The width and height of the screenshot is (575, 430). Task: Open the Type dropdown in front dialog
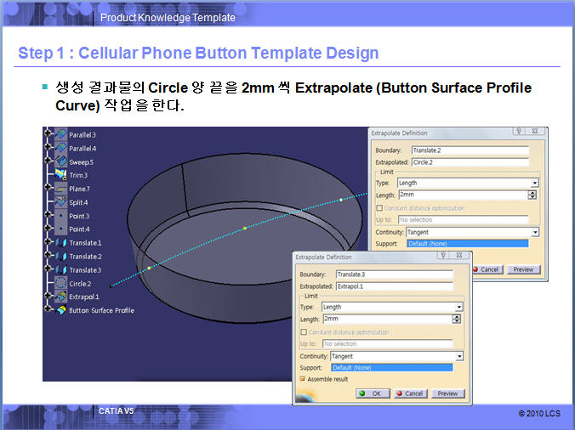point(459,307)
